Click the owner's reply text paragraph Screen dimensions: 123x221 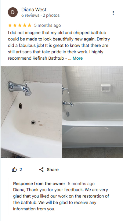(x=61, y=199)
